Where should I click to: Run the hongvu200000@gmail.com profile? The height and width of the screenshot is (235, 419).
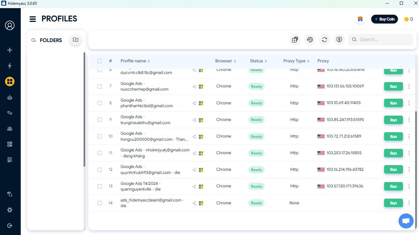394,136
